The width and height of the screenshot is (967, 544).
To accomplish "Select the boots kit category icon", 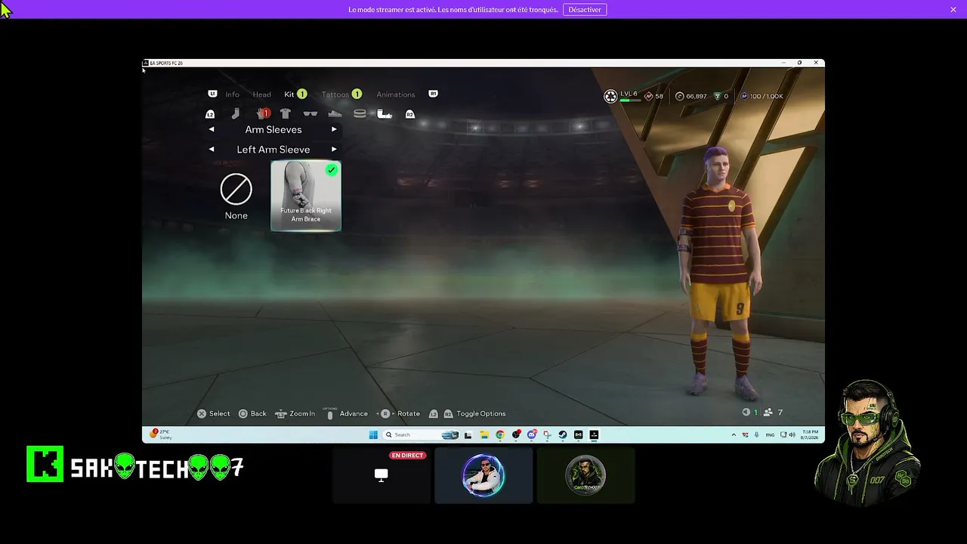I will (x=335, y=113).
